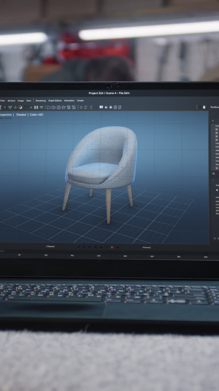Click the multicolored RGB circles icon
The image size is (219, 391).
[x=111, y=107]
